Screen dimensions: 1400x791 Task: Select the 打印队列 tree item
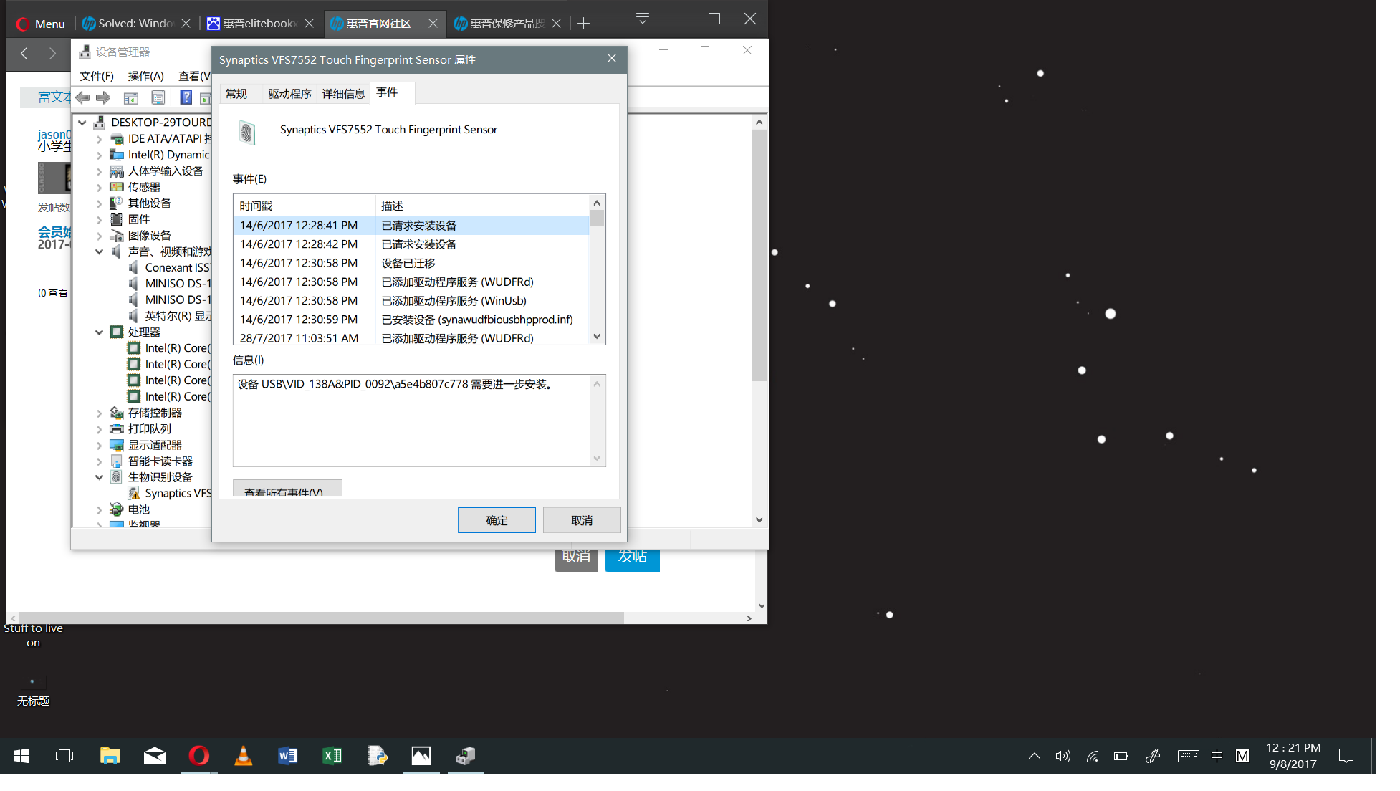coord(150,428)
